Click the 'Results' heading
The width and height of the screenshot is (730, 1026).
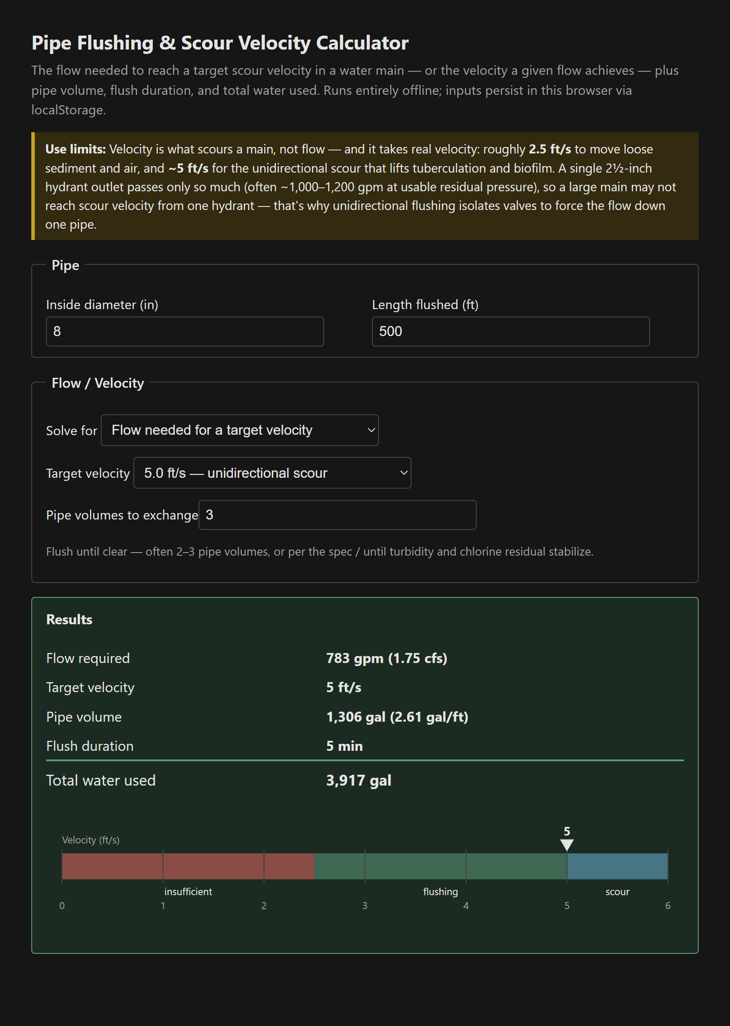click(69, 620)
